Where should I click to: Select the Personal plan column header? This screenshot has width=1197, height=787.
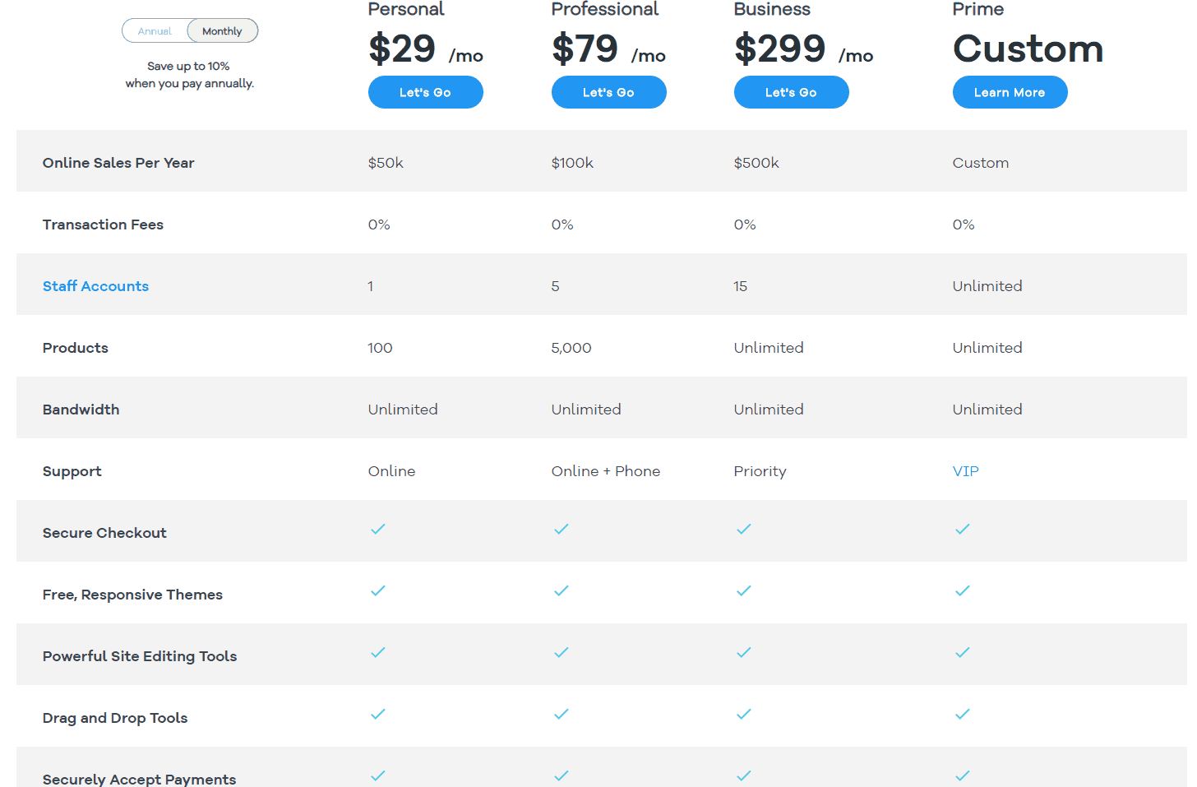tap(406, 10)
